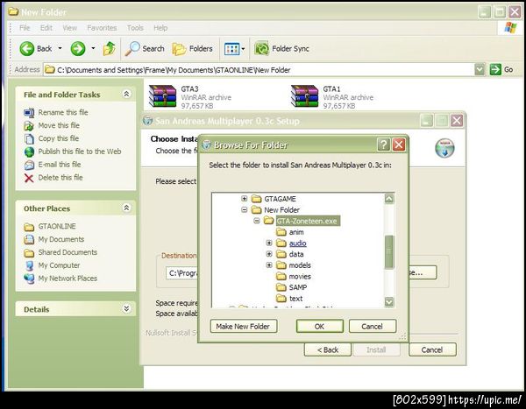This screenshot has height=409, width=526.
Task: Collapse the New Folder tree node
Action: click(245, 210)
